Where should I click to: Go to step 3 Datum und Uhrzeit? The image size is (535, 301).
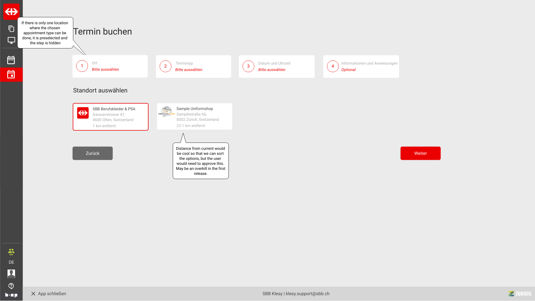pyautogui.click(x=276, y=67)
